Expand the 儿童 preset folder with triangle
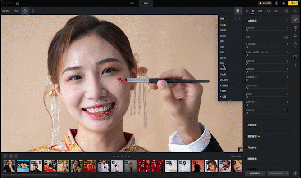Viewport: 301px width, 178px height. point(220,97)
